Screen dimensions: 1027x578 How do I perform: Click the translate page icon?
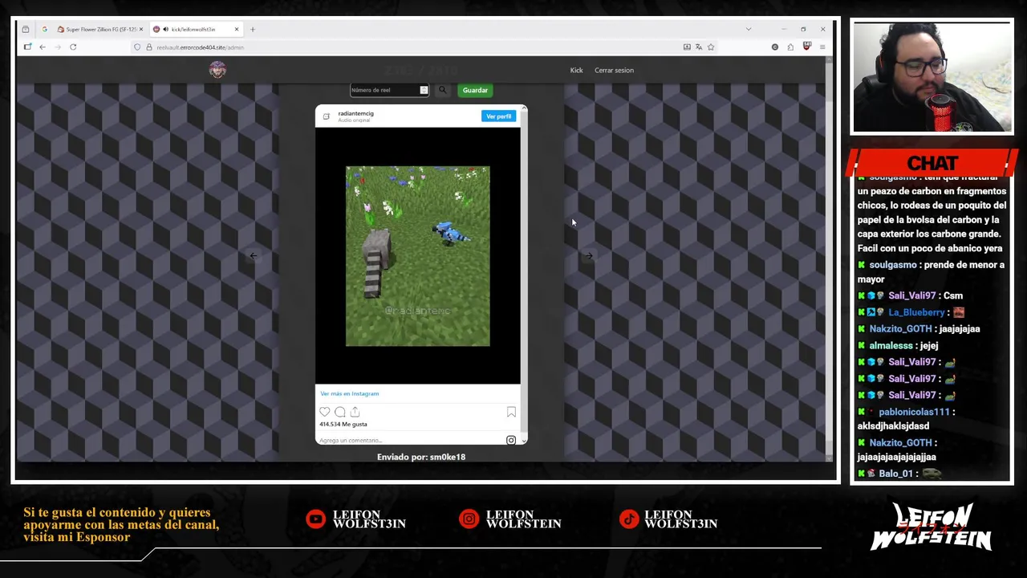[699, 47]
